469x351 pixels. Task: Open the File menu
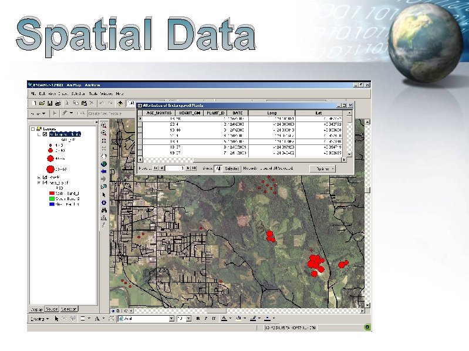pyautogui.click(x=33, y=93)
